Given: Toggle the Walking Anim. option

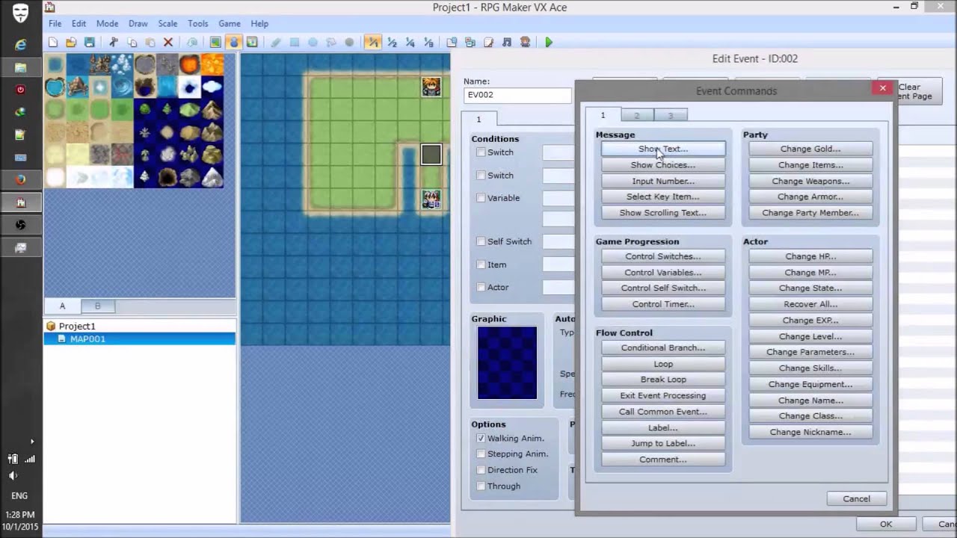Looking at the screenshot, I should pos(481,439).
